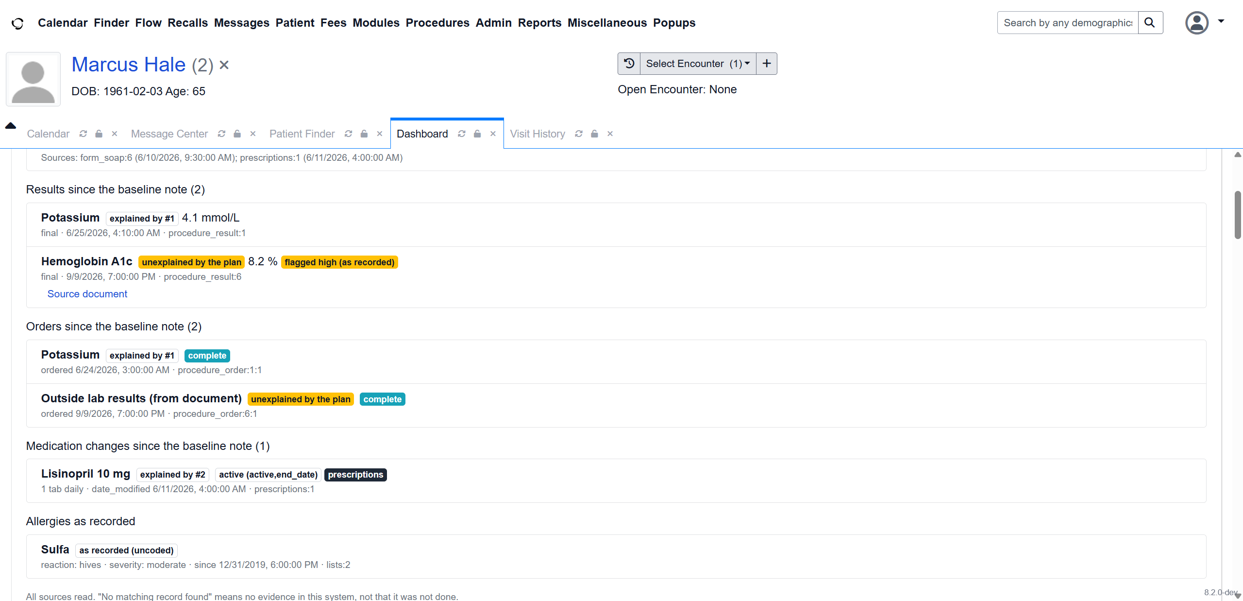The height and width of the screenshot is (601, 1243).
Task: Close the Calendar tab
Action: pos(115,134)
